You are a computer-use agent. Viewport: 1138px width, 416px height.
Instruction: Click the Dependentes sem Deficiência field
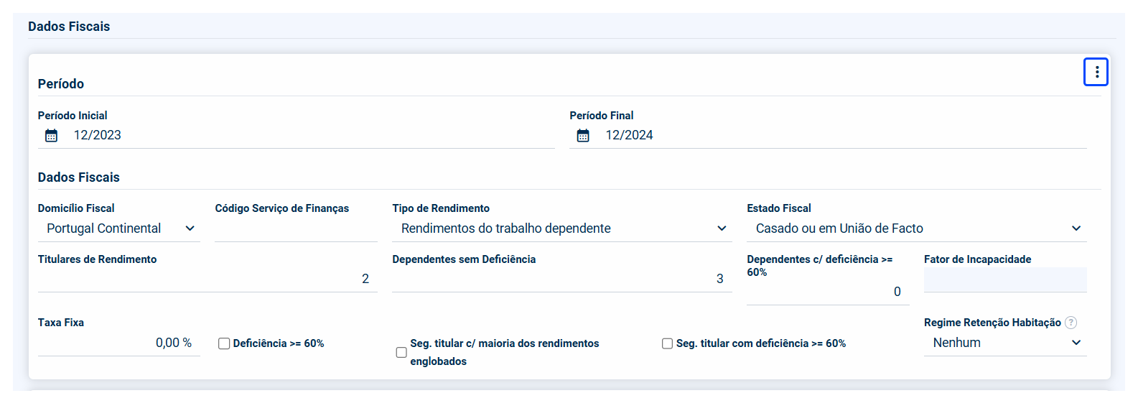[561, 279]
